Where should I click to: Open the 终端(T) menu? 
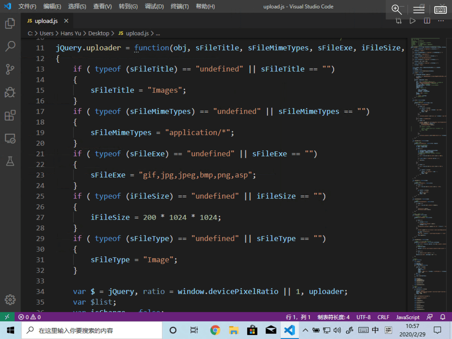[180, 6]
